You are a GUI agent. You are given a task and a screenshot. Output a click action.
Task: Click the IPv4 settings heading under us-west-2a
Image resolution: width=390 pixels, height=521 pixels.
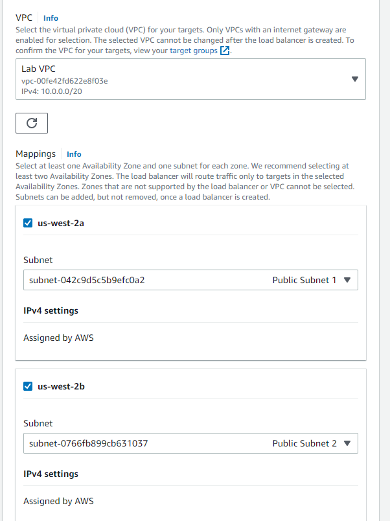click(51, 310)
